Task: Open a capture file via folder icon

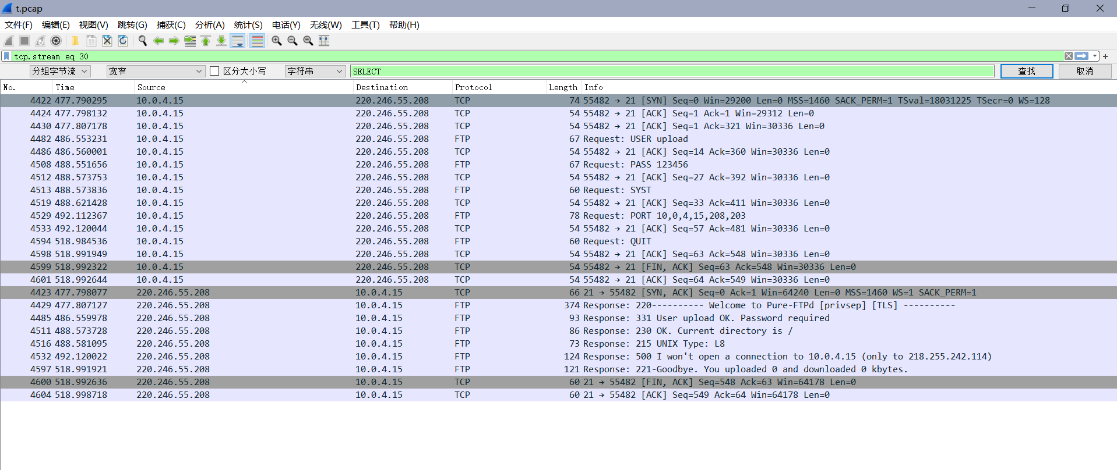Action: (x=75, y=41)
